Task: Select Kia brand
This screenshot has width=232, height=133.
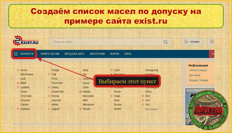Action: point(85,74)
